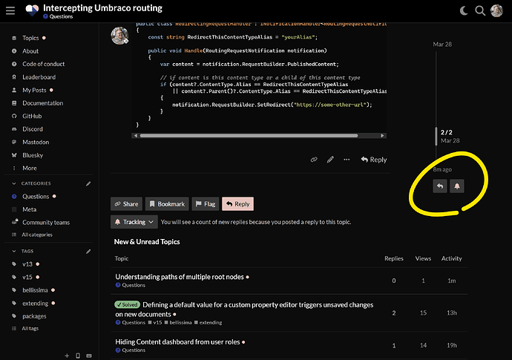Viewport: 512px width, 360px height.
Task: Click timeline notification bell button
Action: point(457,186)
